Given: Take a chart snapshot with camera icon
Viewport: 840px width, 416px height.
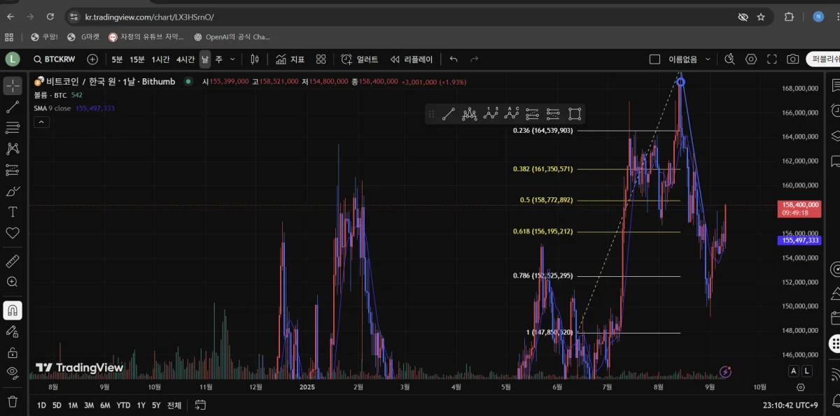Looking at the screenshot, I should click(x=792, y=59).
